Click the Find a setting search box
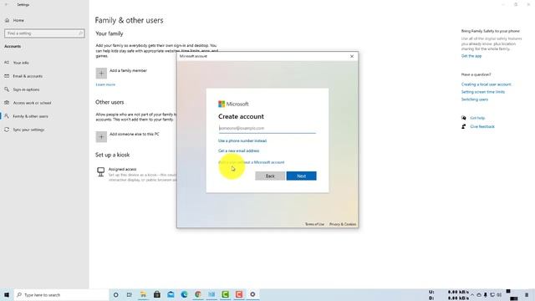535x301 pixels. coord(44,33)
